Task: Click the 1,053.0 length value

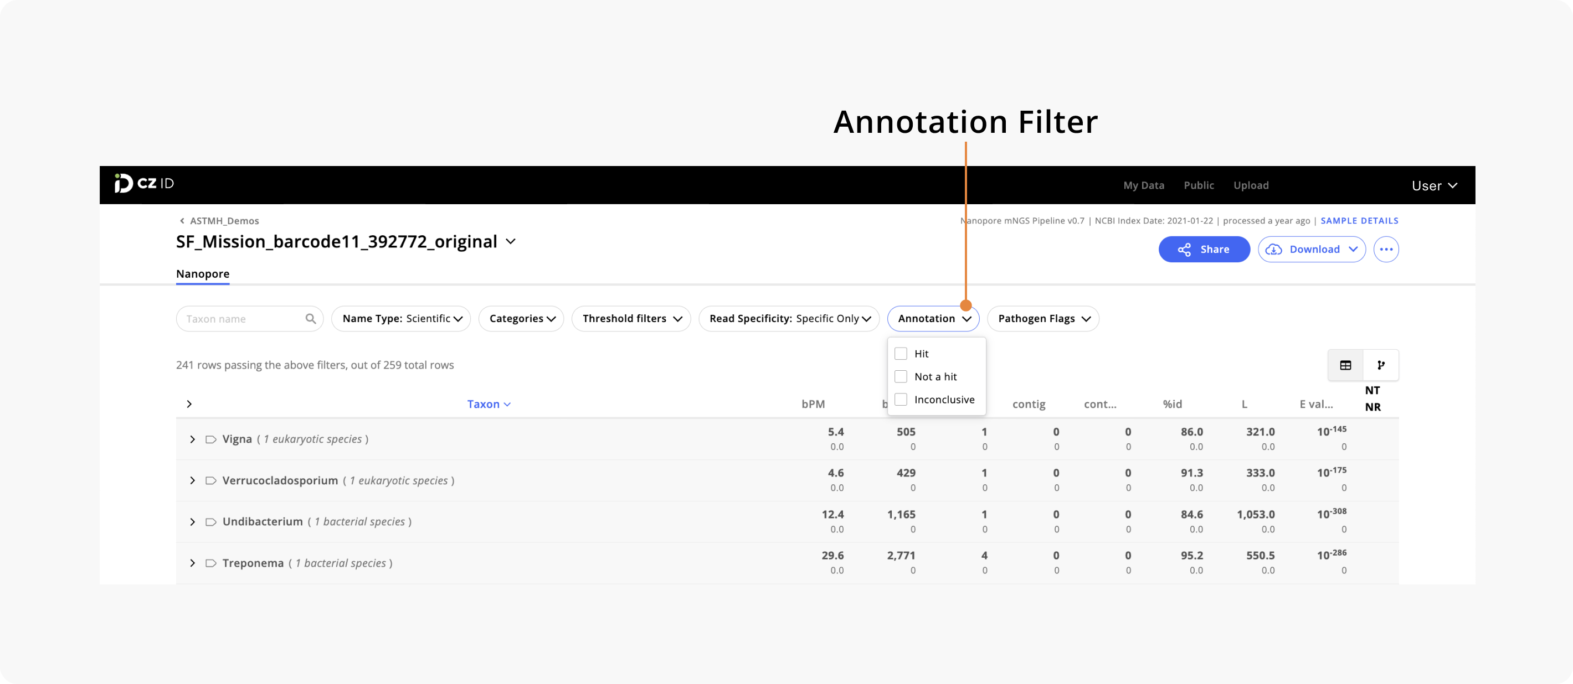Action: [1256, 514]
